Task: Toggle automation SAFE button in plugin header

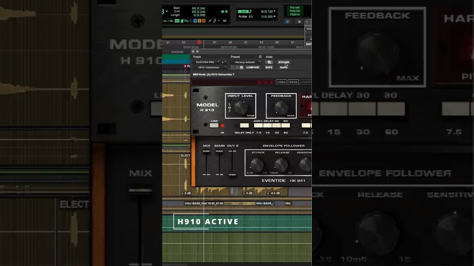Action: (x=269, y=68)
